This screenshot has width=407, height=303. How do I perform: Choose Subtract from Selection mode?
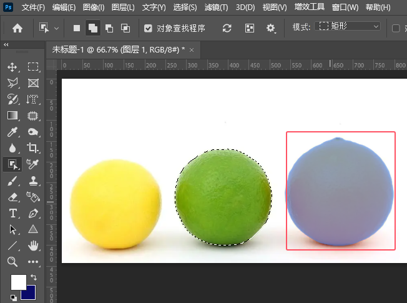109,28
